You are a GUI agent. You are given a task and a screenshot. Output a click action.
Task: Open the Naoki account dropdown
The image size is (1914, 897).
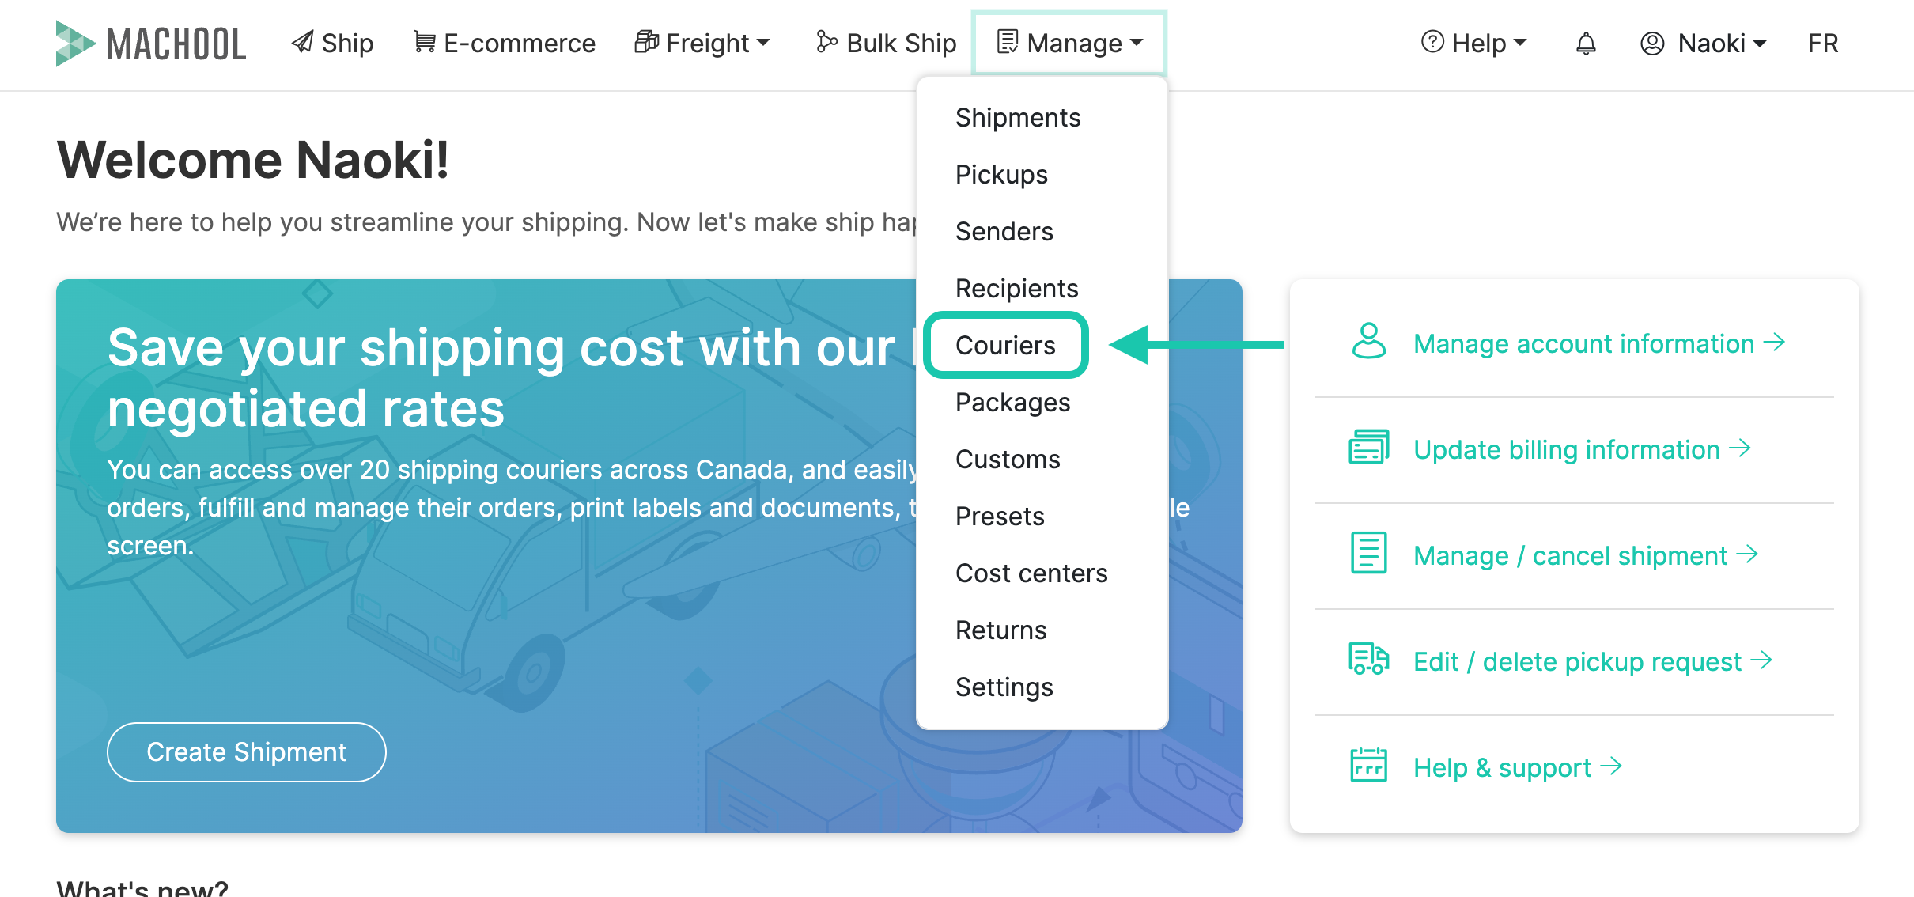[x=1703, y=43]
